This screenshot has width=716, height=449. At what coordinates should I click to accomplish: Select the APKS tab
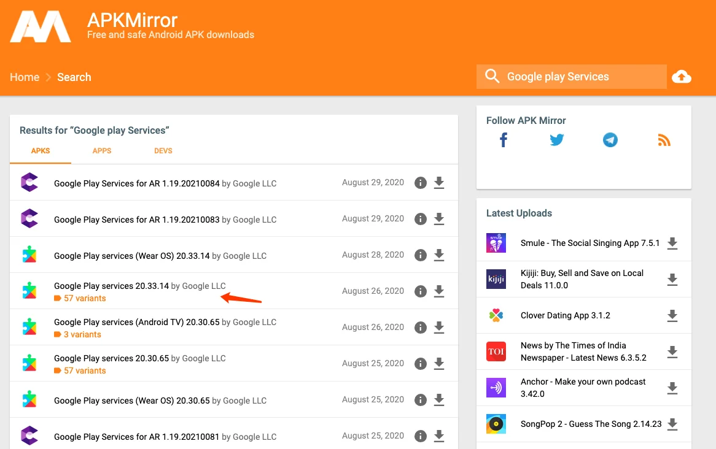[x=40, y=151]
